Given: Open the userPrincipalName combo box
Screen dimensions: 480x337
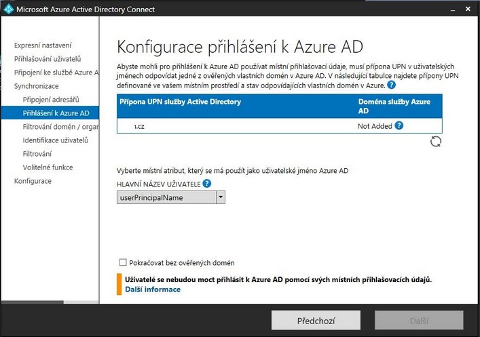Looking at the screenshot, I should tap(171, 197).
